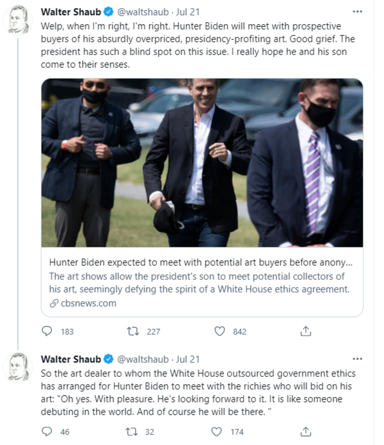The width and height of the screenshot is (384, 445).
Task: Open @waltshaub handle in second tweet
Action: 143,359
